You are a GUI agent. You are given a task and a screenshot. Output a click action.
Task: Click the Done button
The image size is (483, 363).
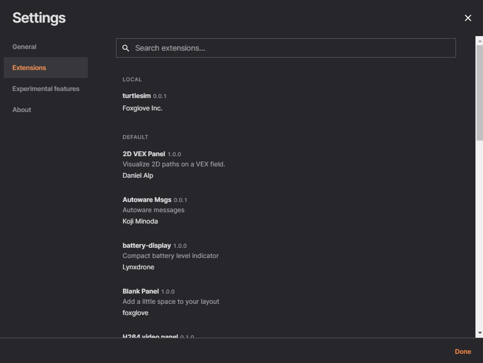463,352
